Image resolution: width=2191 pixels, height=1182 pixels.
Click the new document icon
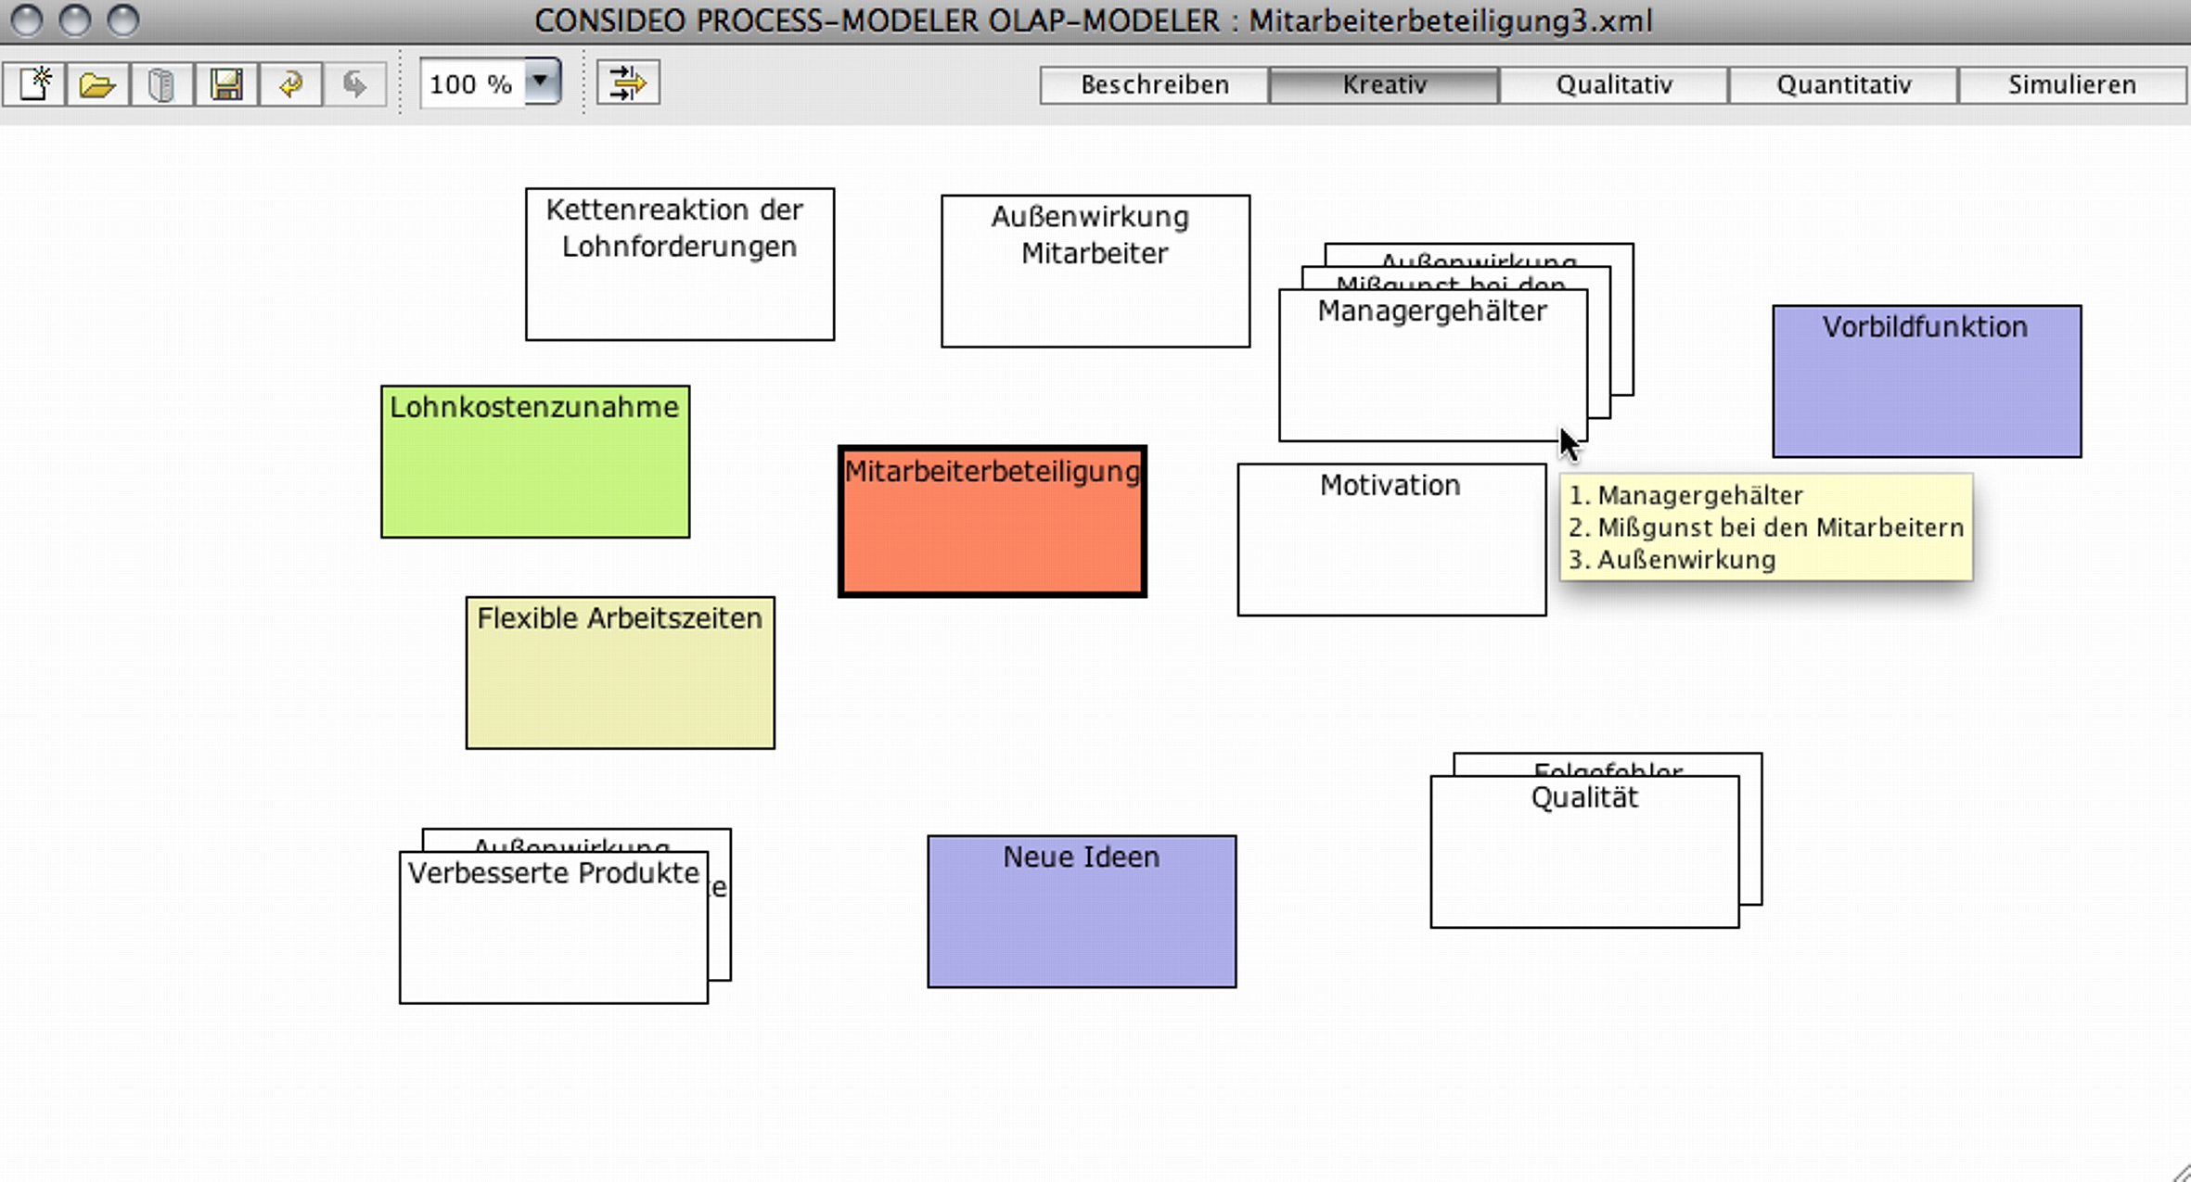coord(35,84)
